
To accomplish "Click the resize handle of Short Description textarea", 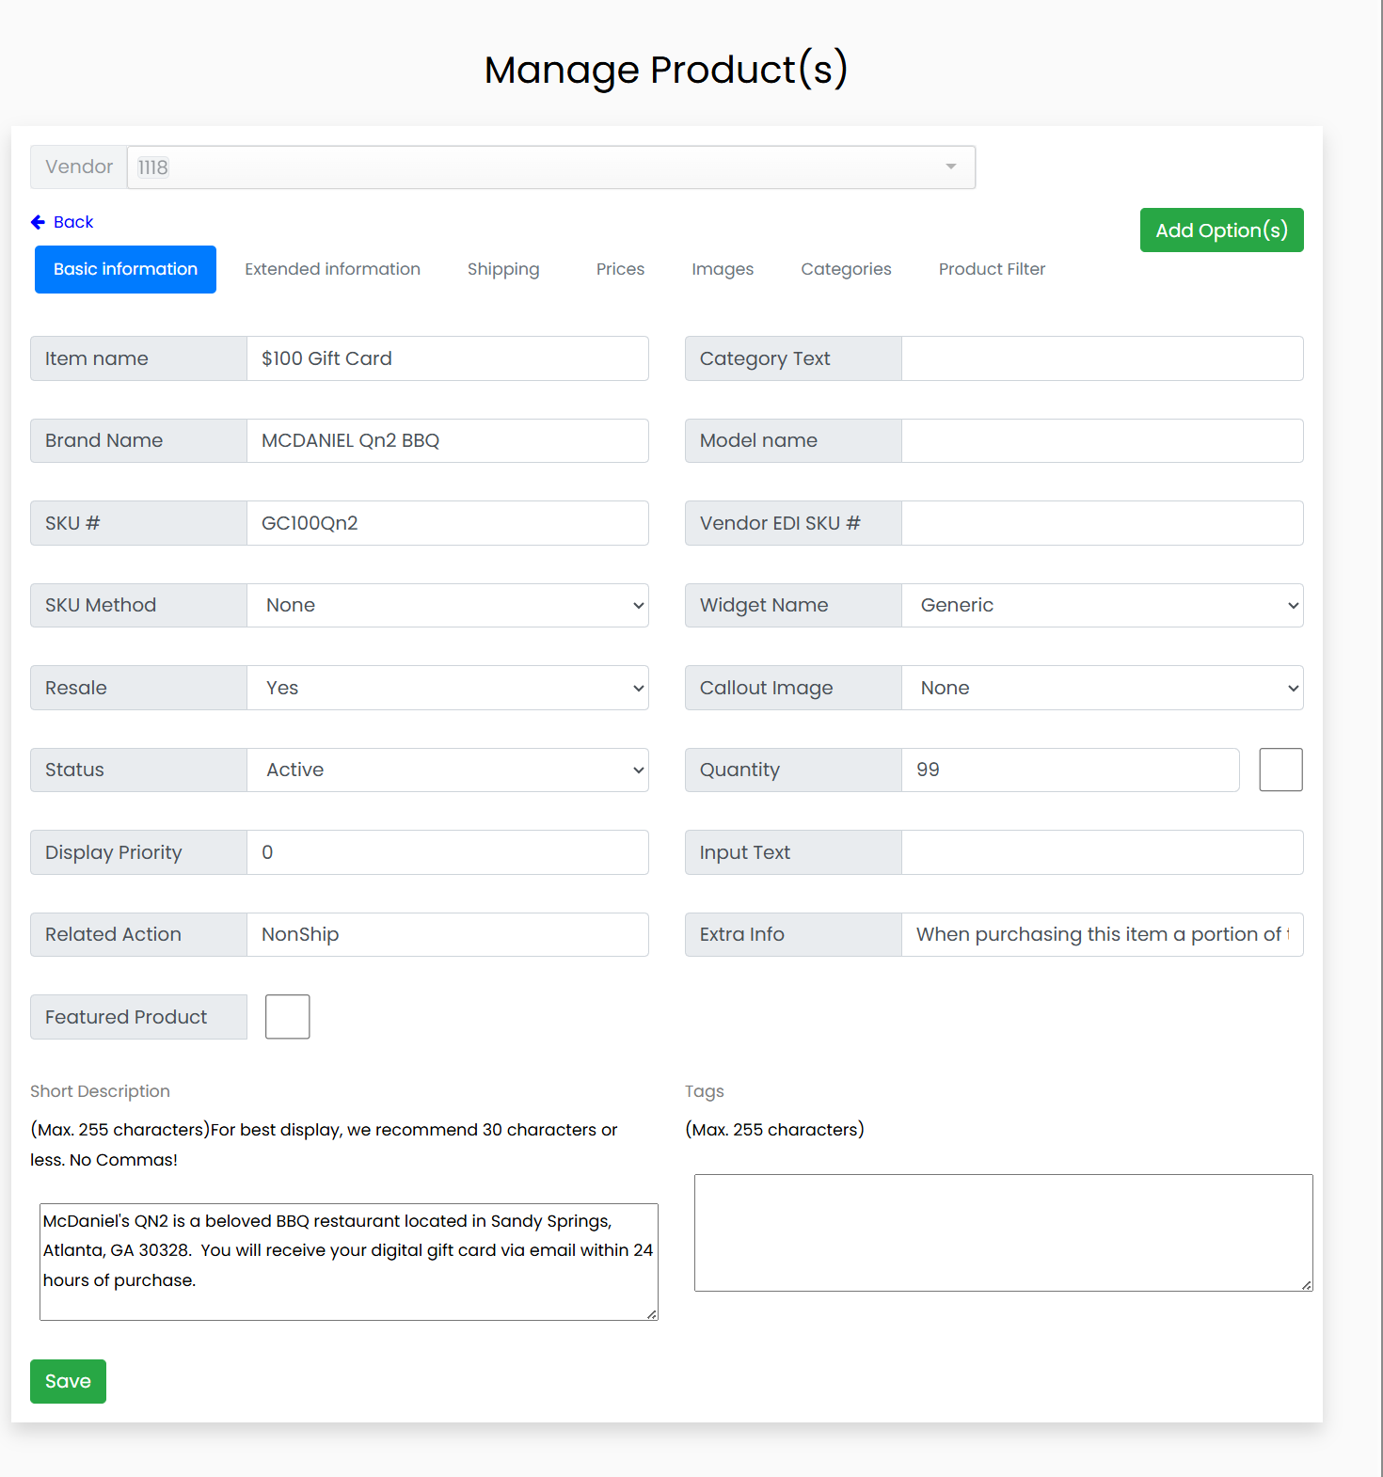I will tap(652, 1314).
